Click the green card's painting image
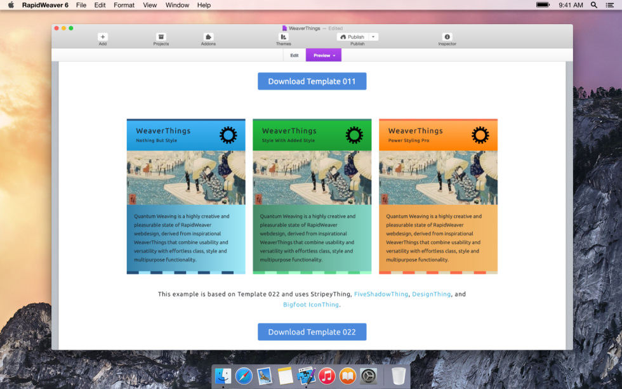The height and width of the screenshot is (389, 622). [x=312, y=178]
